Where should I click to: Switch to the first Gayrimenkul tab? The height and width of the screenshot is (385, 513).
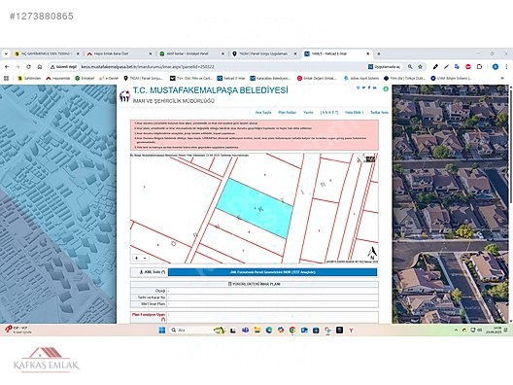click(x=47, y=53)
